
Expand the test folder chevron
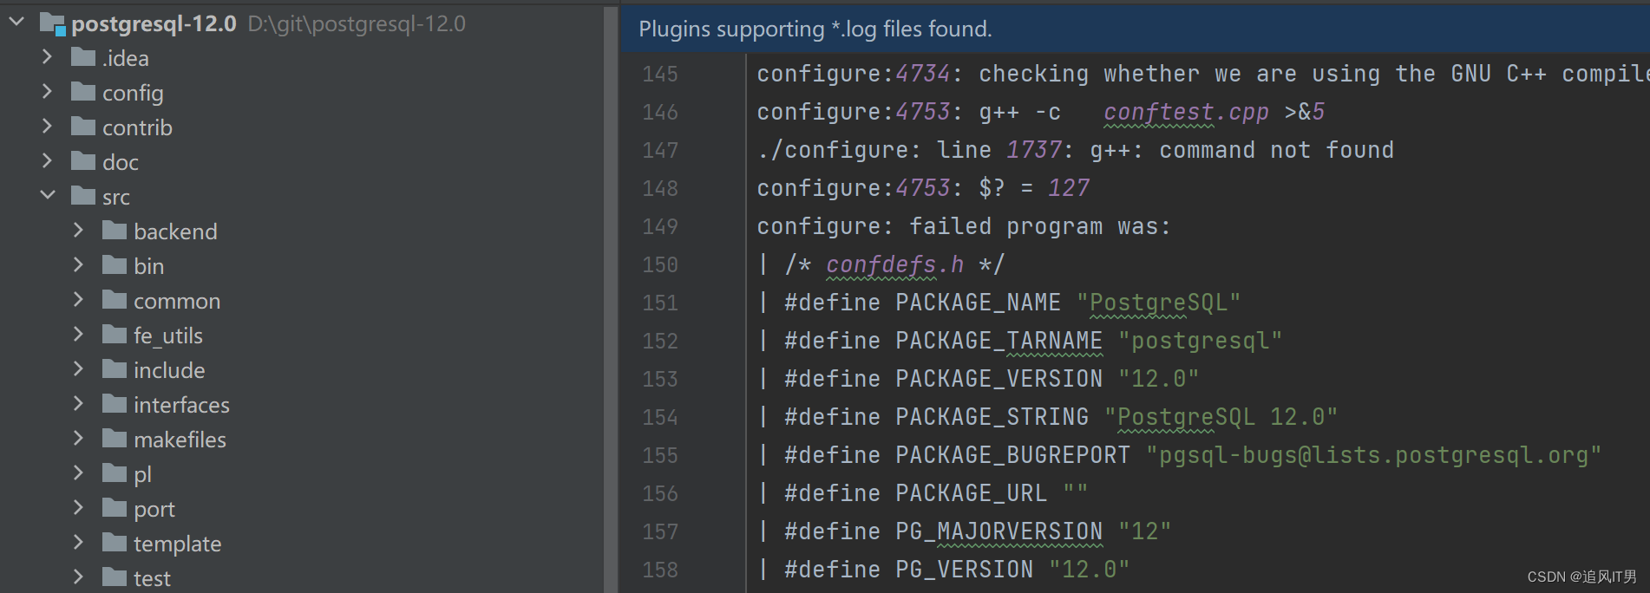tap(79, 577)
